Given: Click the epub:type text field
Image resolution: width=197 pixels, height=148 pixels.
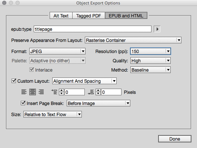Looking at the screenshot, I should pos(93,29).
